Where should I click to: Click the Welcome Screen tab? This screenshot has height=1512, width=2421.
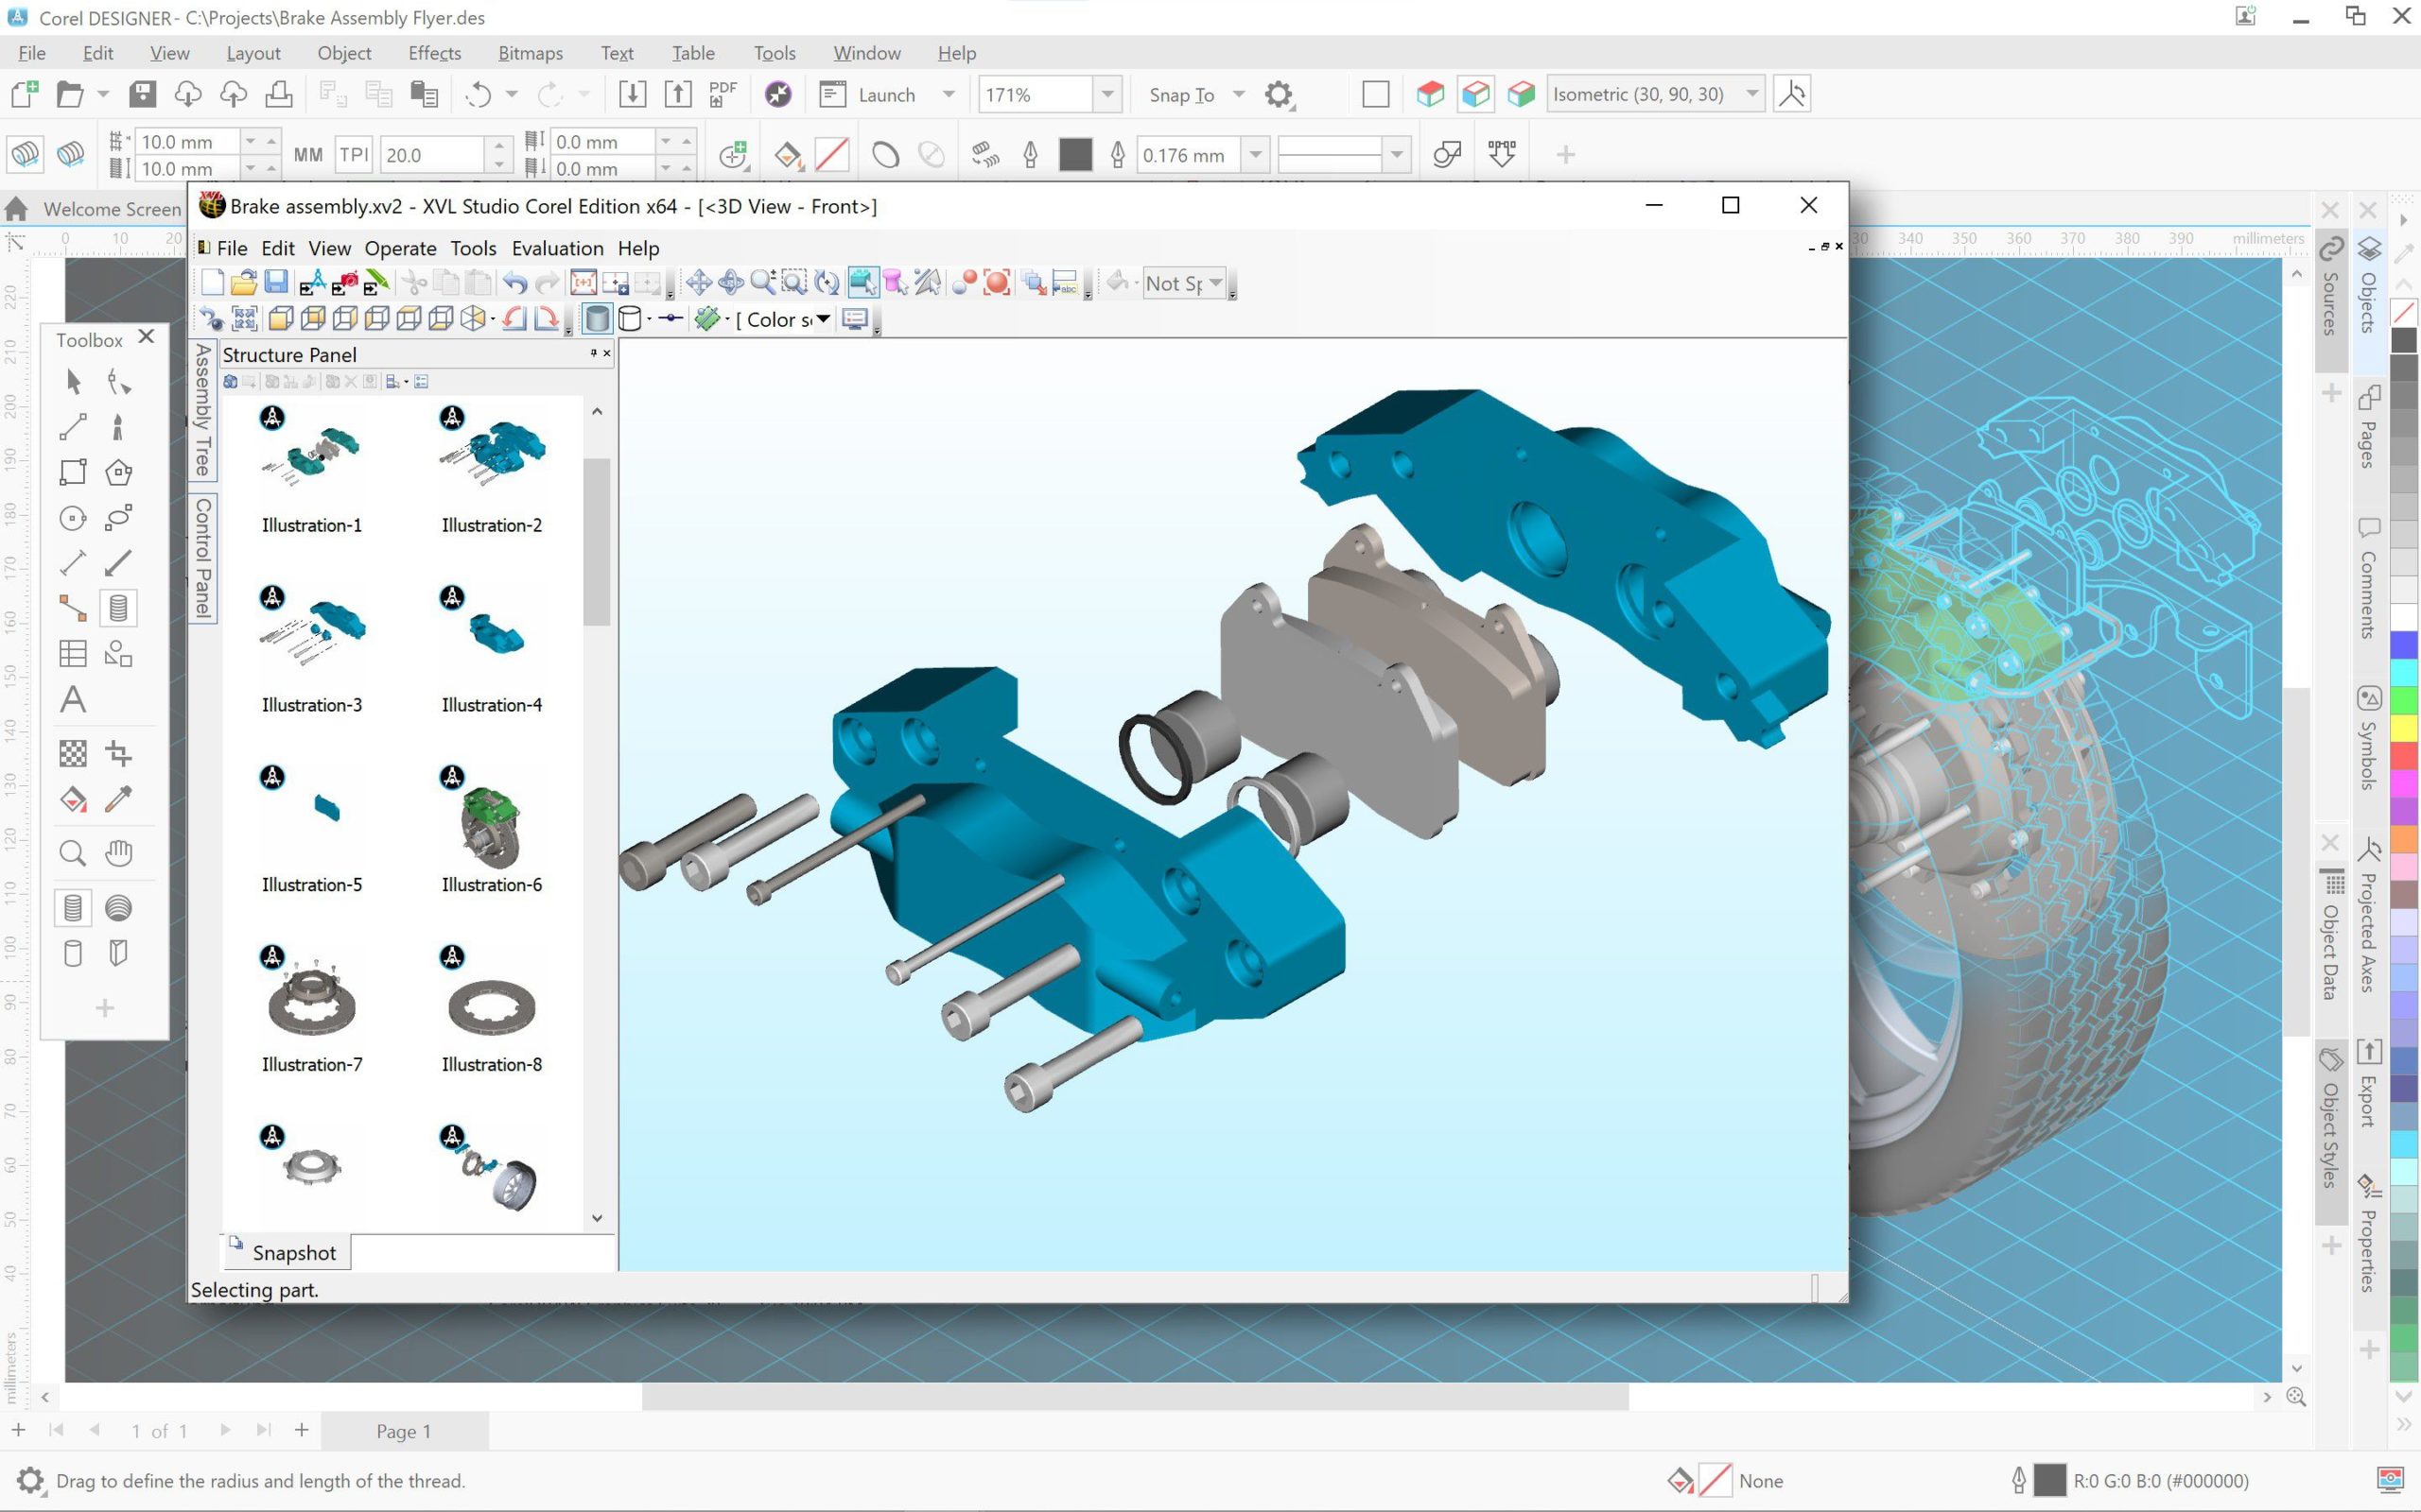110,208
